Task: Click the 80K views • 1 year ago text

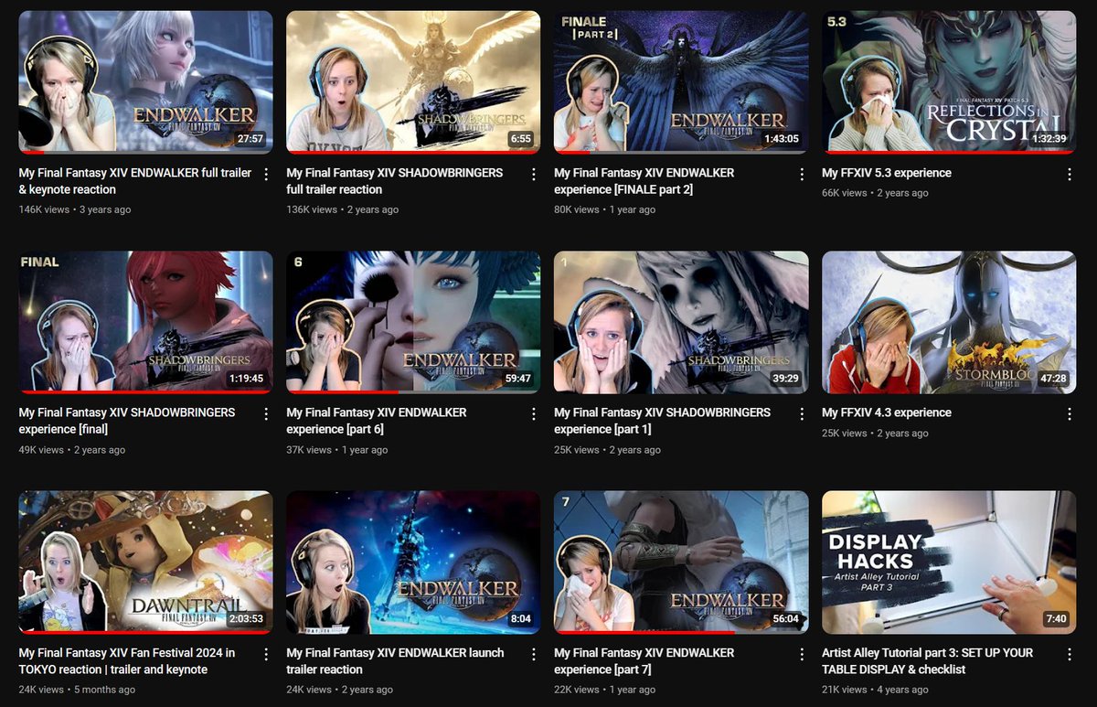Action: pyautogui.click(x=605, y=209)
